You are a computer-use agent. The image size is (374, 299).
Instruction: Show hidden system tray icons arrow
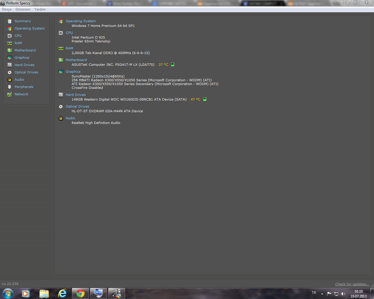pos(322,294)
